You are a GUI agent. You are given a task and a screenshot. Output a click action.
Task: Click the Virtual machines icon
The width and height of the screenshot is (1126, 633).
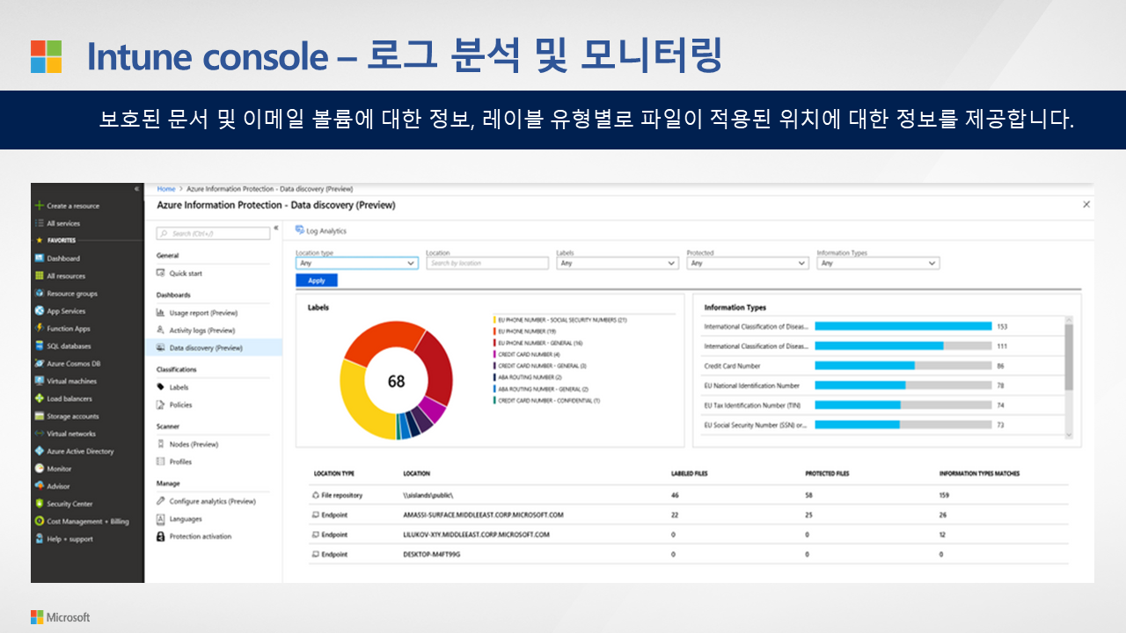click(x=39, y=381)
